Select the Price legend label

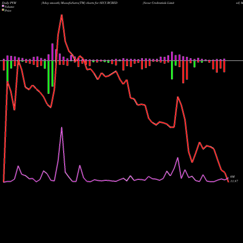pos(8,11)
